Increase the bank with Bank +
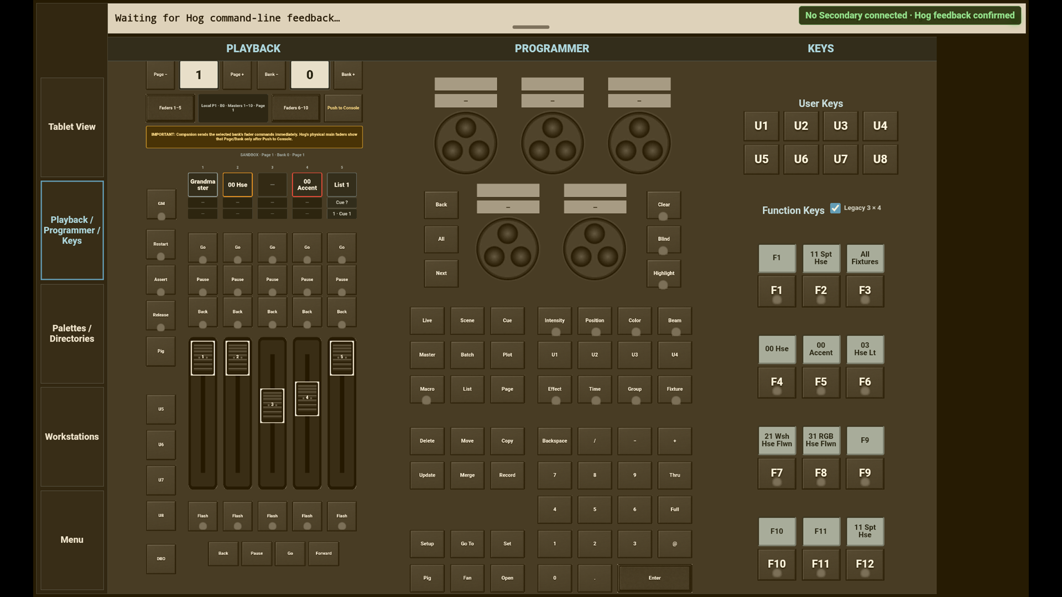The height and width of the screenshot is (597, 1062). 348,75
